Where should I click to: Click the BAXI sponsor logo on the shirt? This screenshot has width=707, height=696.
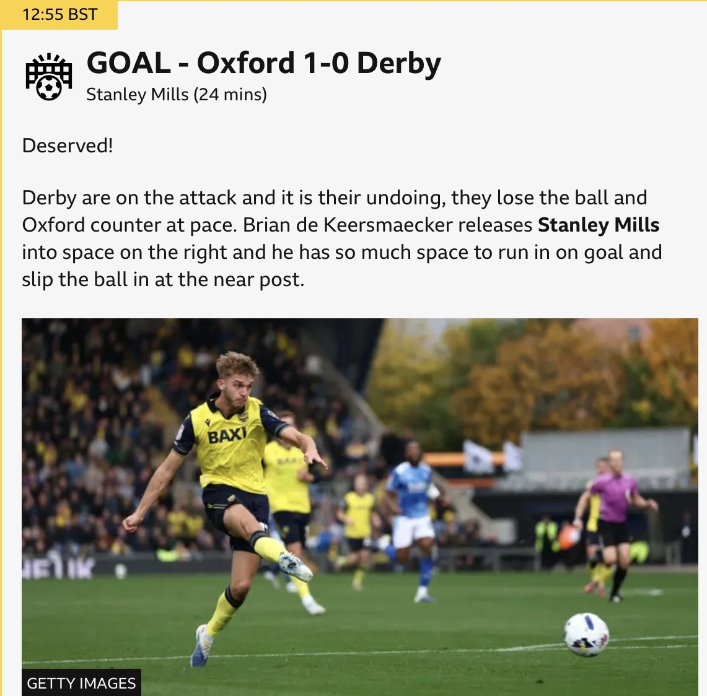[x=227, y=435]
